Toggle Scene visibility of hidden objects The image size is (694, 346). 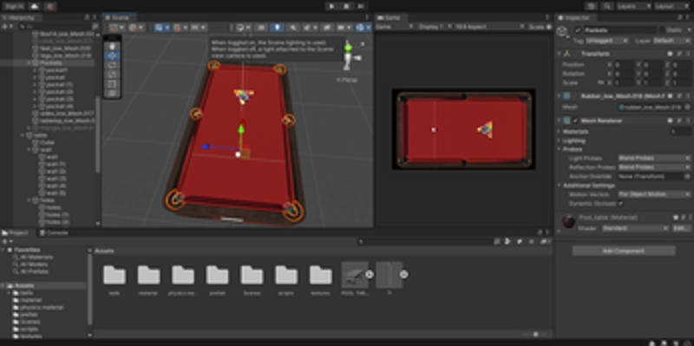tap(327, 28)
